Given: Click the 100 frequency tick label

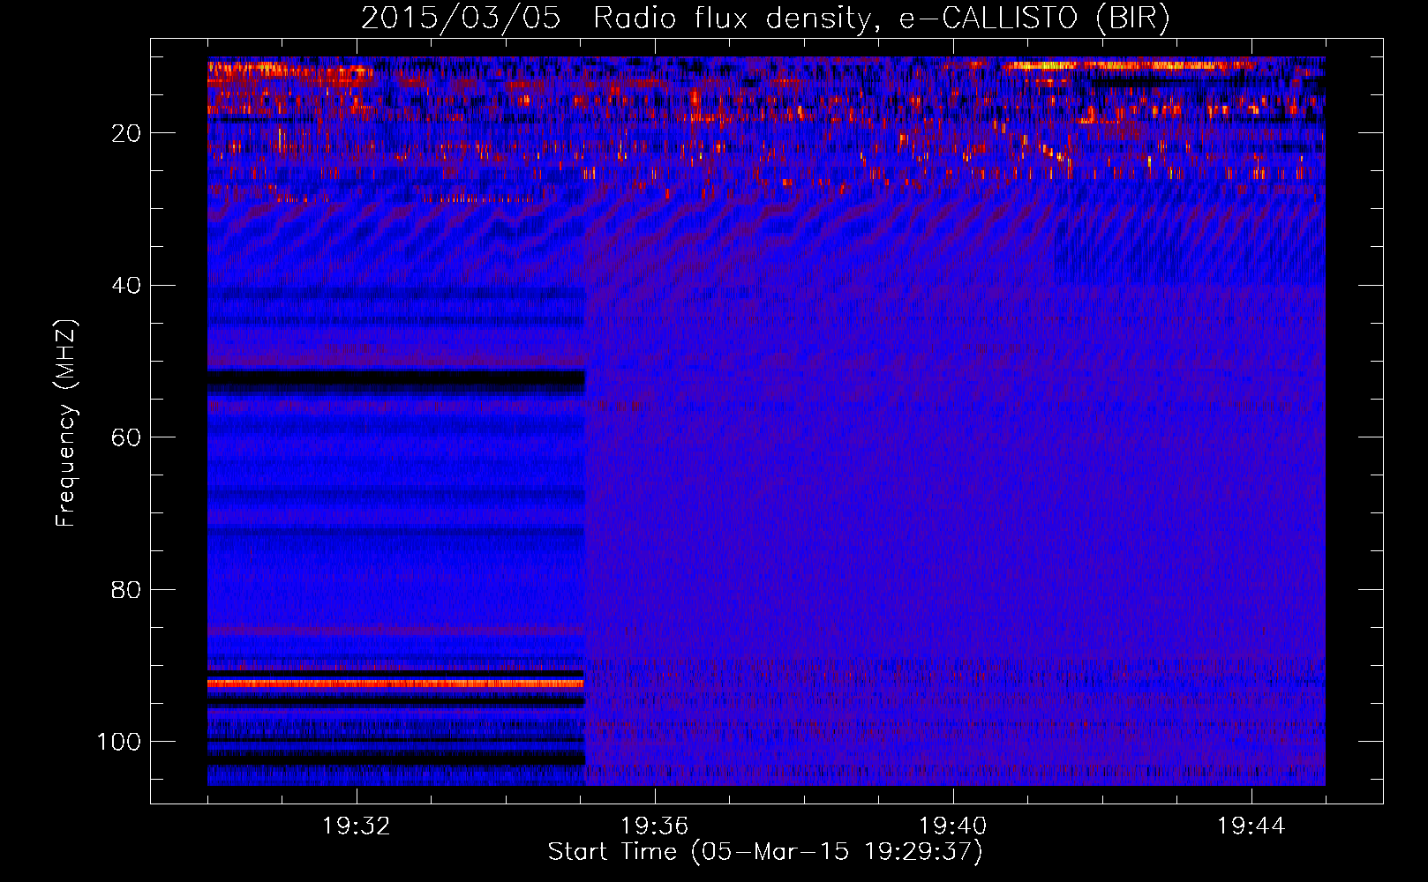Looking at the screenshot, I should 119,742.
